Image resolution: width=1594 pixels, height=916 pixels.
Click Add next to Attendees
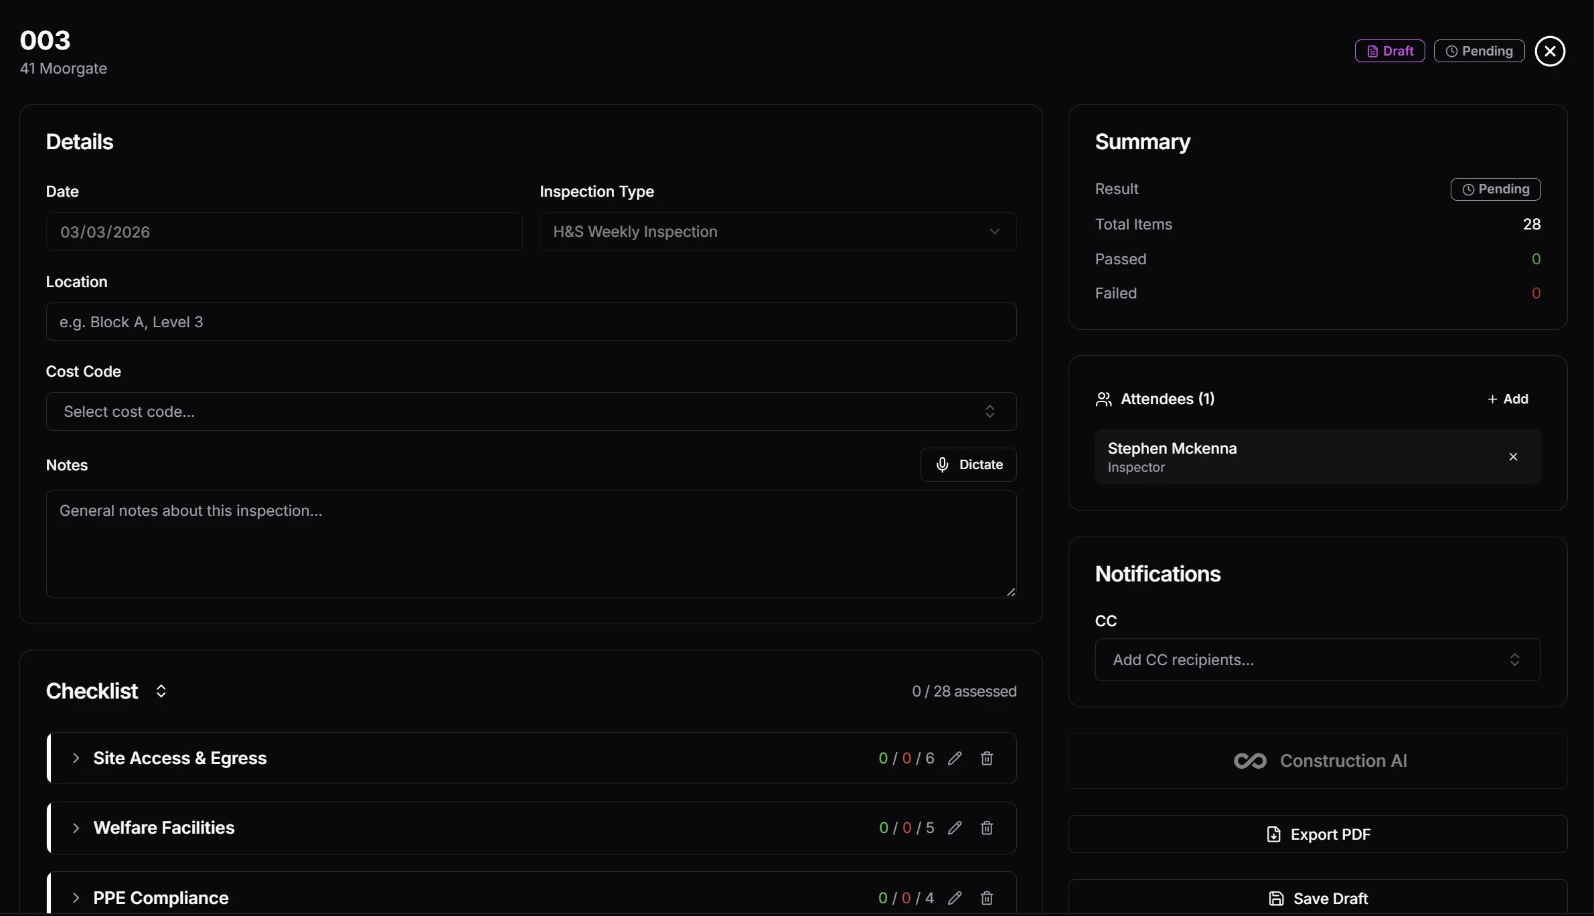pyautogui.click(x=1508, y=399)
